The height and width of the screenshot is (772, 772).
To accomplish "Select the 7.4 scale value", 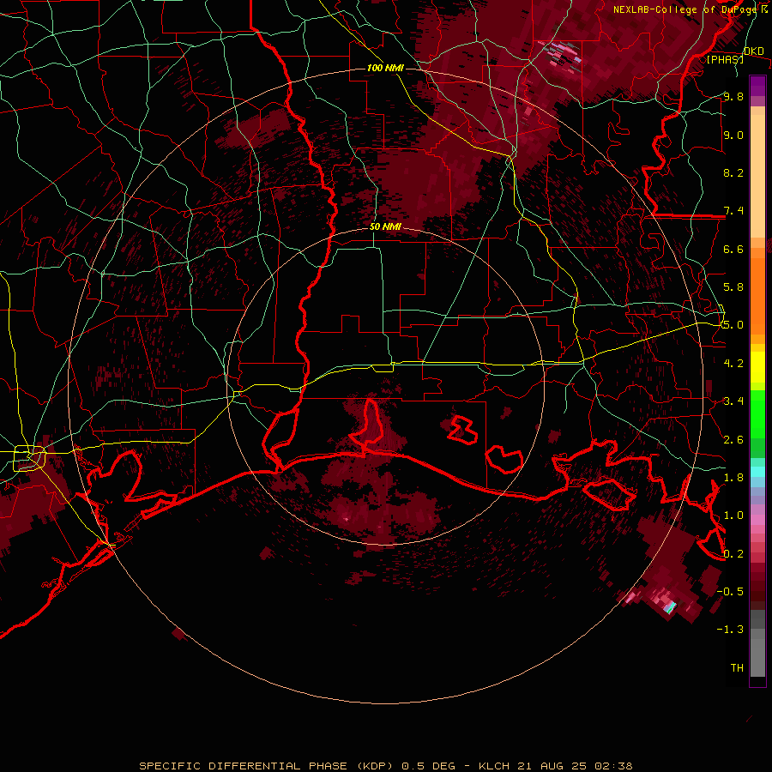I will tap(733, 211).
